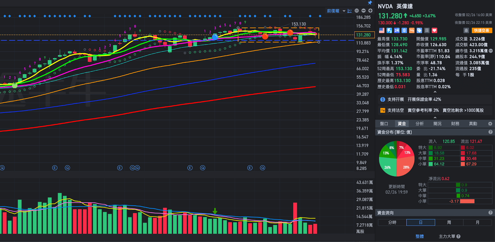Open help for 資金分布 section
495x242 pixels.
[490, 132]
